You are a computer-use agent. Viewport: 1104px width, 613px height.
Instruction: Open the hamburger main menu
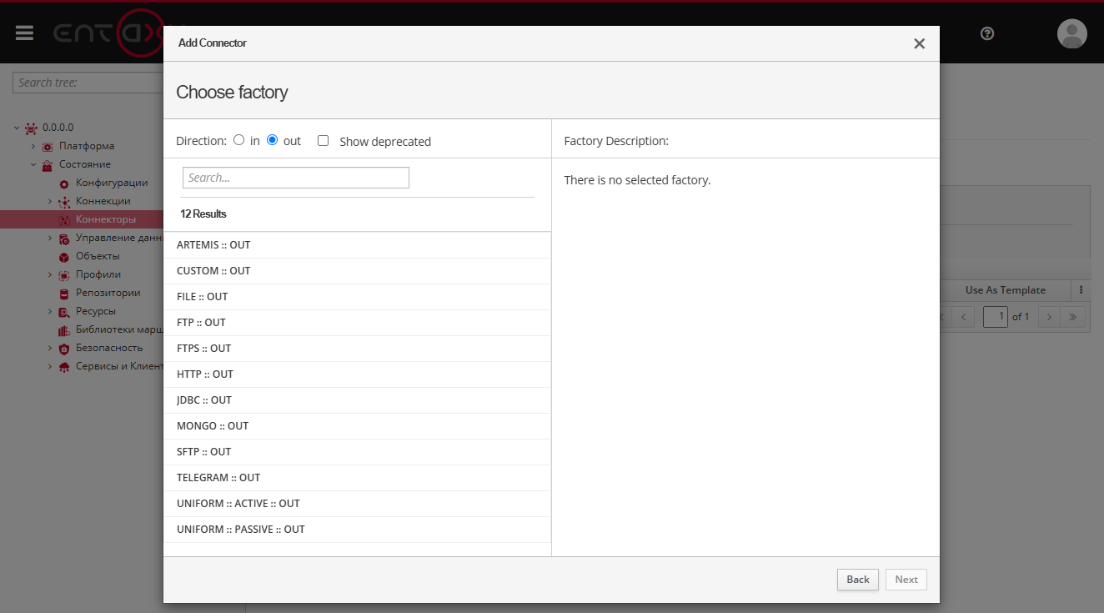24,33
